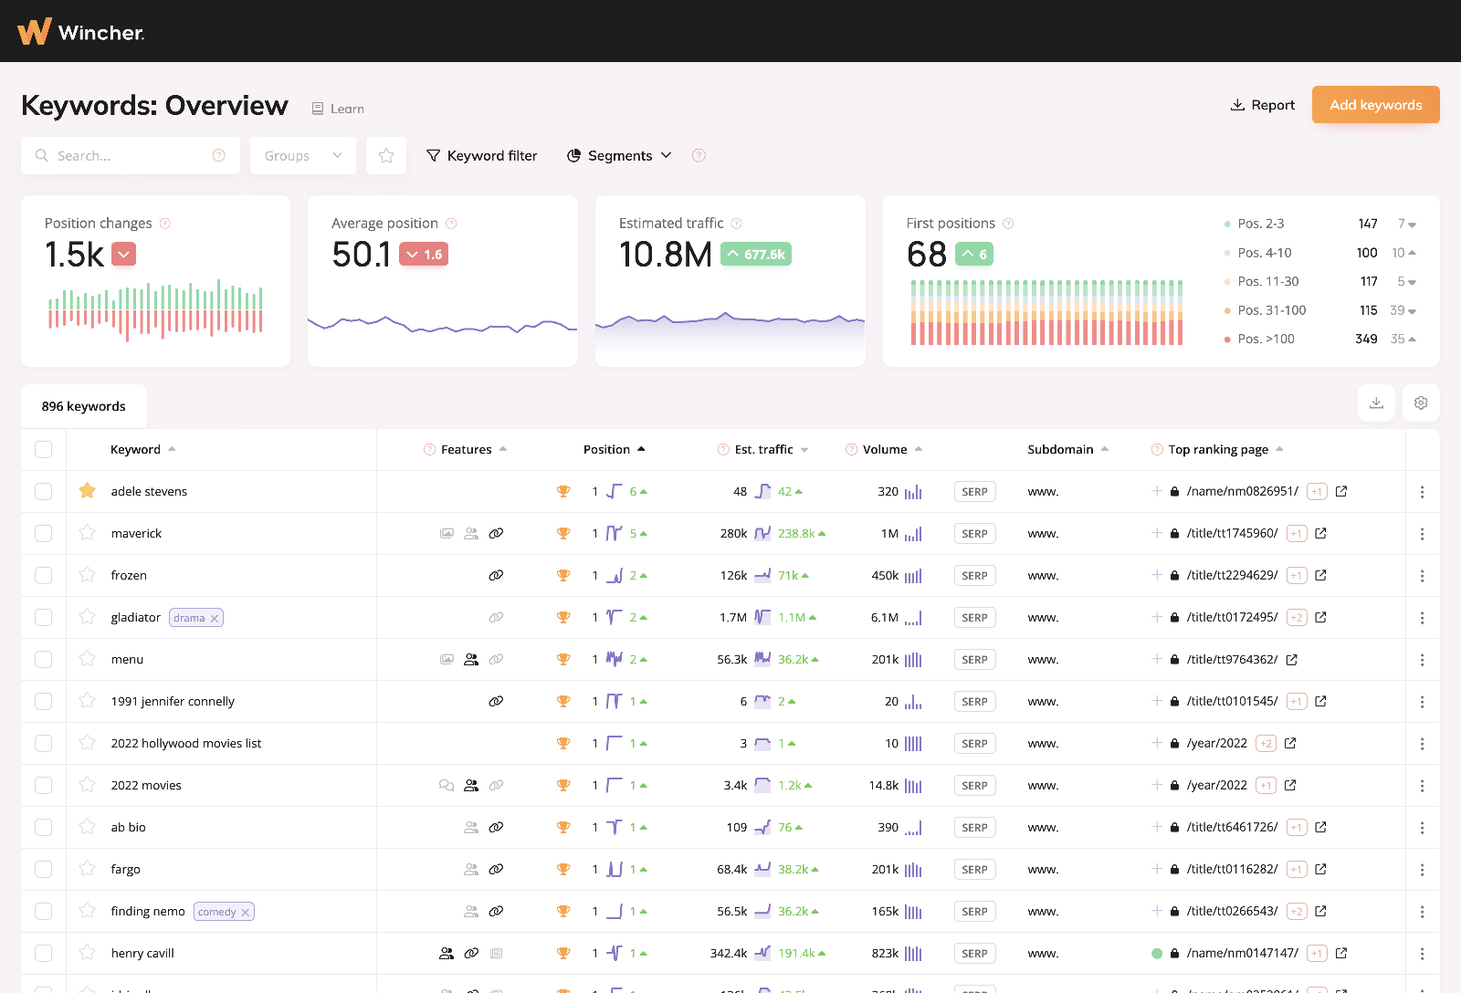Click the favorites star filter button
The height and width of the screenshot is (993, 1461).
[386, 155]
